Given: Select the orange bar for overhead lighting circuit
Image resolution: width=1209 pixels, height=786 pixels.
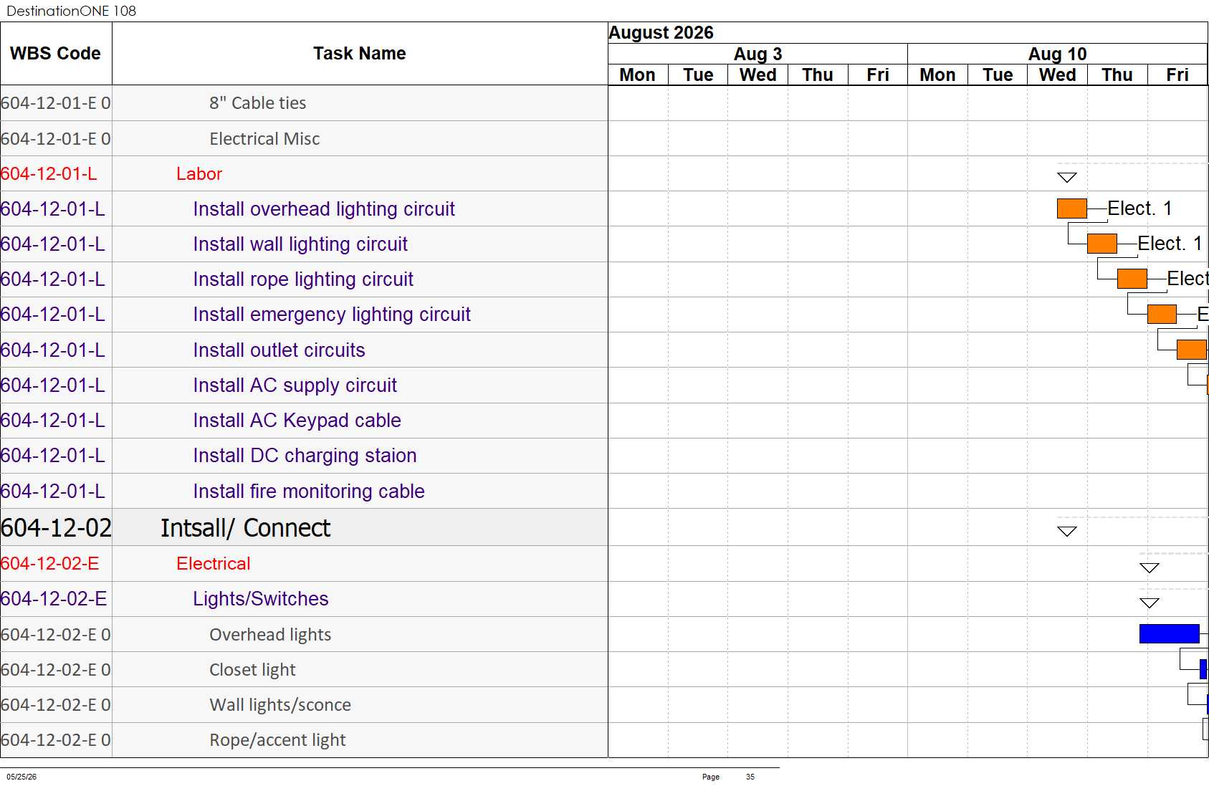Looking at the screenshot, I should pyautogui.click(x=1072, y=209).
